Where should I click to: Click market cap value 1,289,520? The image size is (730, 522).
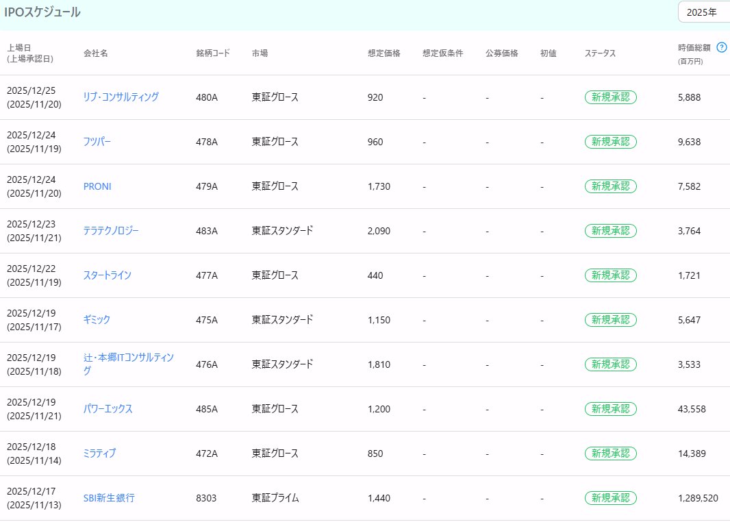[698, 498]
